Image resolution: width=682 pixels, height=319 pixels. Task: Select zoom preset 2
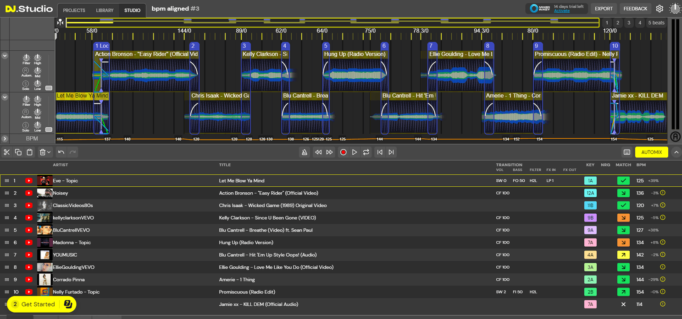(618, 23)
